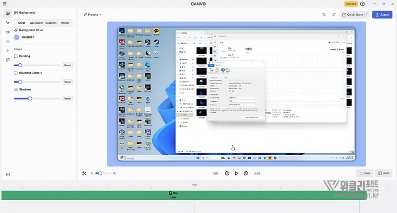This screenshot has width=397, height=213.
Task: Expand the Presets dropdown
Action: click(92, 15)
